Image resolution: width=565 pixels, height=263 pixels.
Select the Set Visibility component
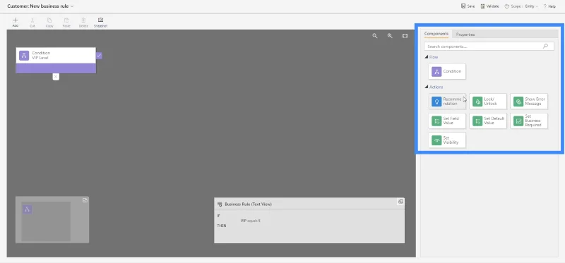coord(447,140)
